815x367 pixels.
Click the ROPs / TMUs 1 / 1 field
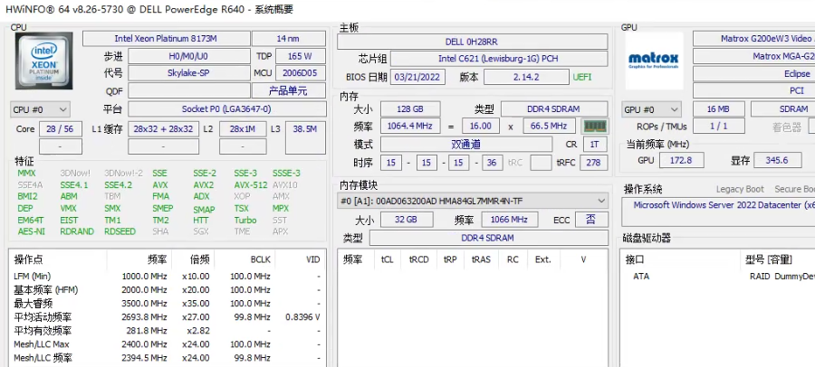tap(718, 127)
